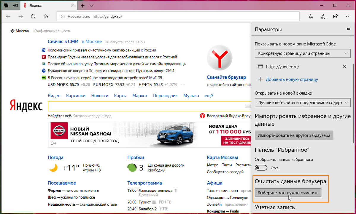Click the browser back arrow
The height and width of the screenshot is (214, 356).
[x=8, y=16]
